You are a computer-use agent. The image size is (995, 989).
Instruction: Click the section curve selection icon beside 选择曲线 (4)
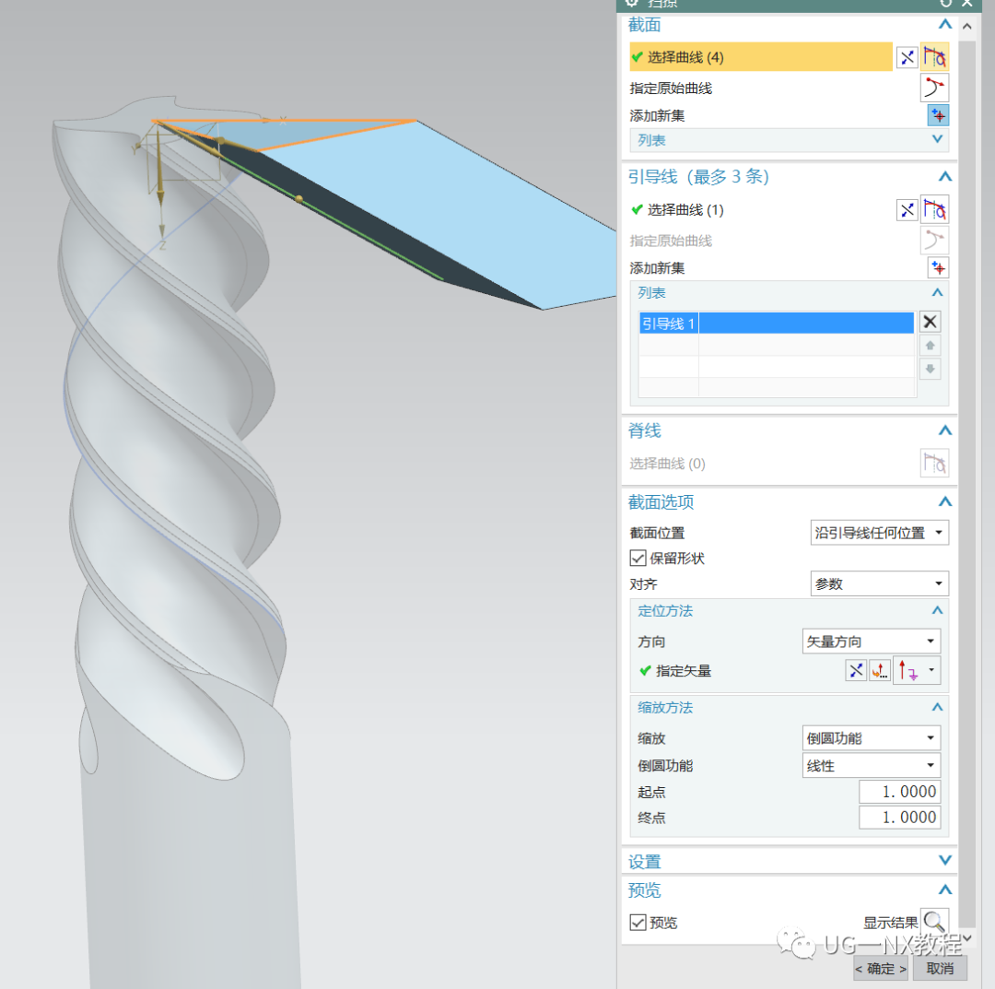[x=934, y=57]
